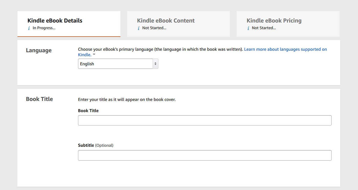Click 'Enter your title as it will appear' text
Viewport: 358px width, 190px height.
pyautogui.click(x=127, y=100)
